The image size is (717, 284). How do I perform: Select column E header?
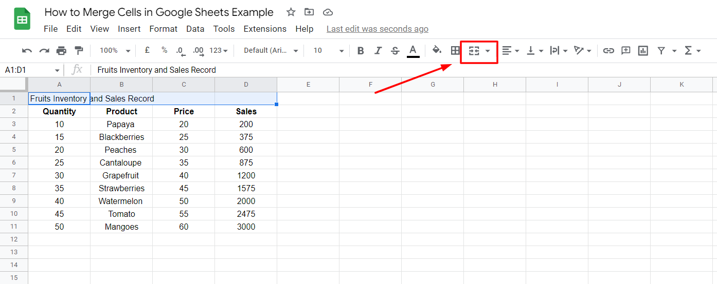(308, 85)
